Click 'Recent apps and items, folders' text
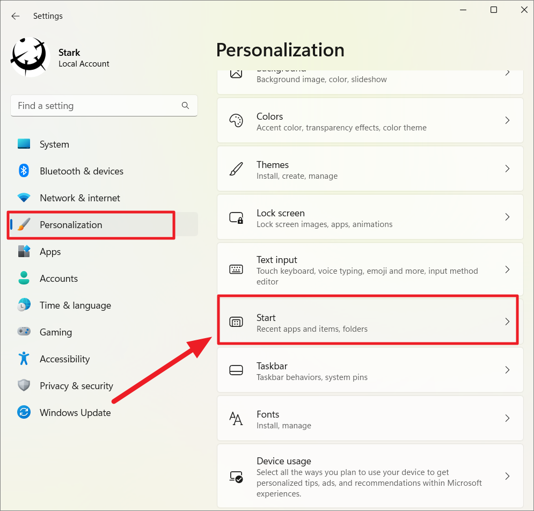Screen dimensions: 534x511 click(x=312, y=329)
